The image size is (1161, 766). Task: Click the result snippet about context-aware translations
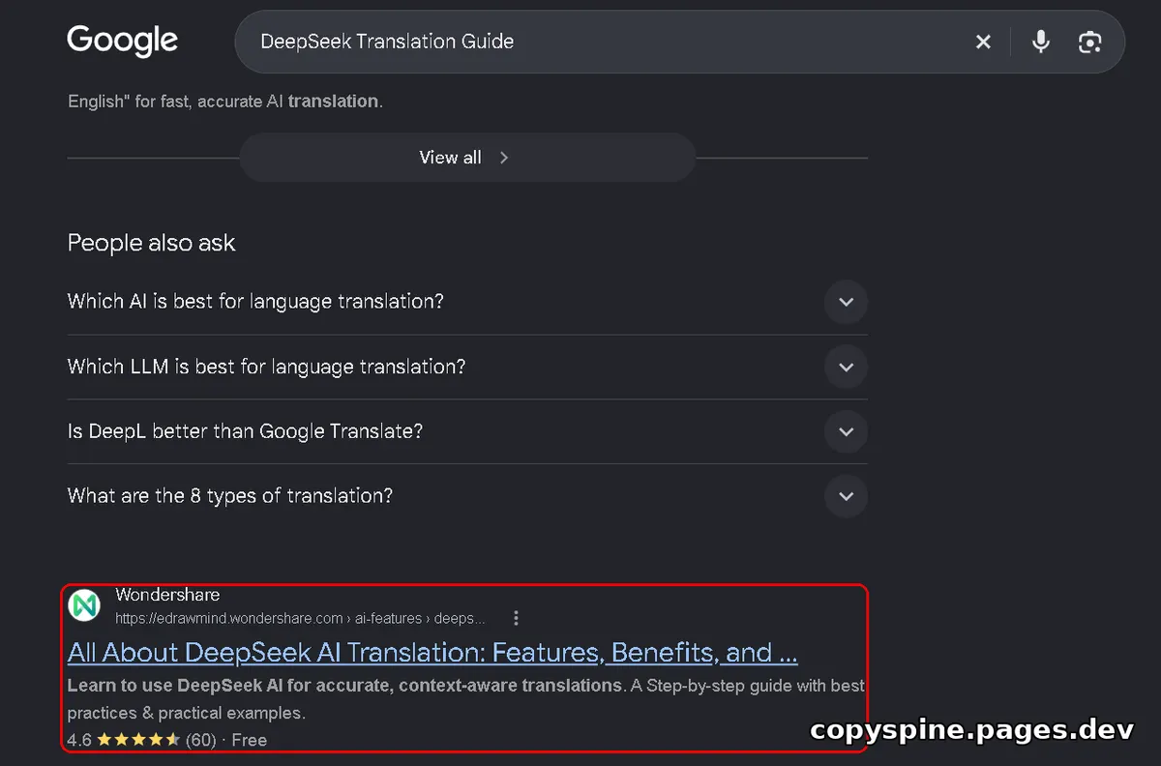(x=466, y=699)
